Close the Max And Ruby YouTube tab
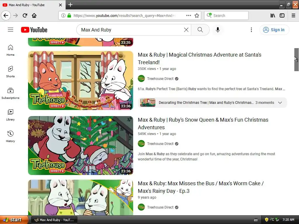The width and height of the screenshot is (299, 224). 60,5
